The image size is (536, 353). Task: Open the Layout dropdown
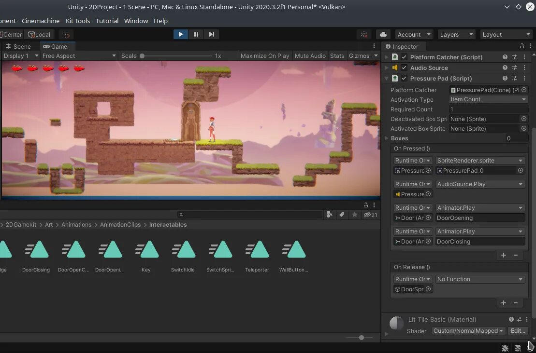(x=506, y=34)
